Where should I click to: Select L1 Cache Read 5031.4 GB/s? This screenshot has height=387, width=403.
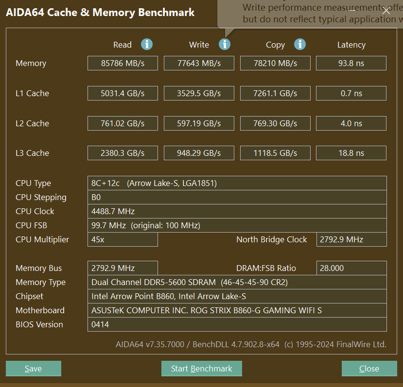click(x=123, y=93)
